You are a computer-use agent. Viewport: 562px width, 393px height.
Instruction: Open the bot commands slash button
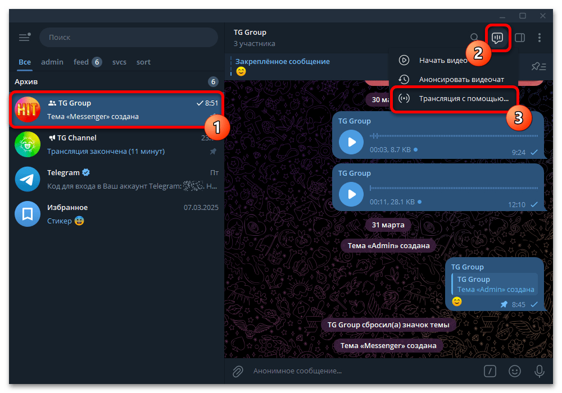point(490,371)
